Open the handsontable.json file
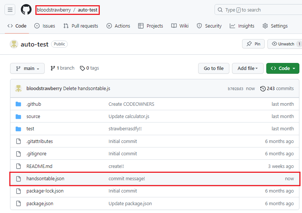 45,179
